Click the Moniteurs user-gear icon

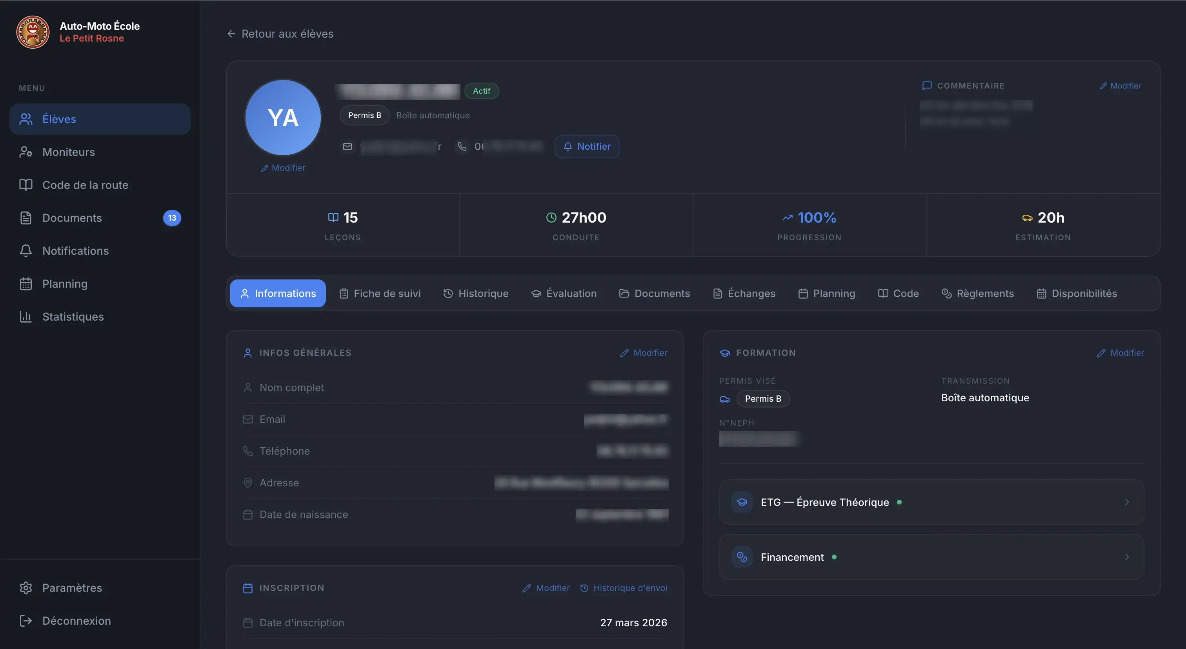(26, 152)
